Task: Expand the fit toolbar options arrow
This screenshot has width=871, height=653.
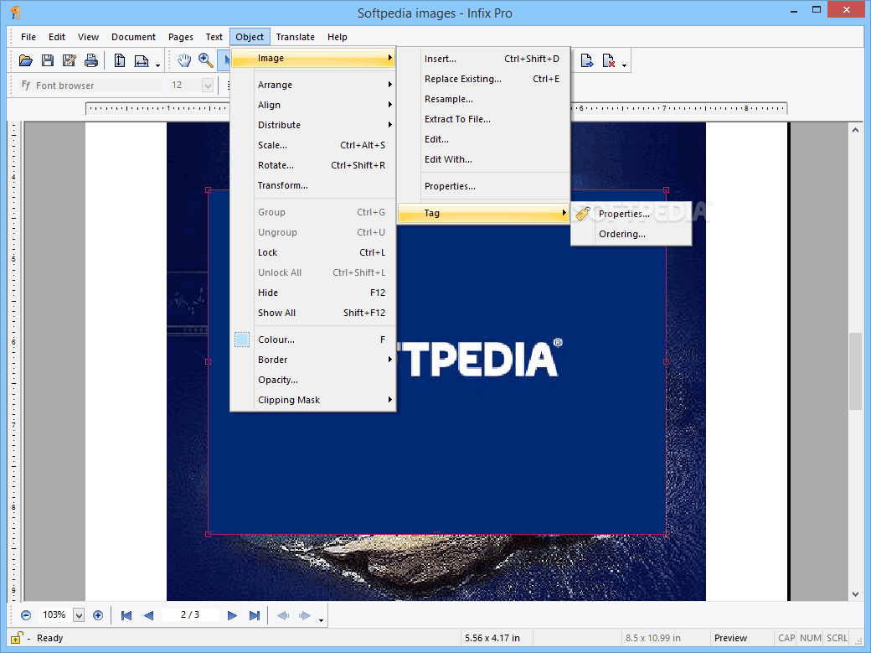Action: click(157, 65)
